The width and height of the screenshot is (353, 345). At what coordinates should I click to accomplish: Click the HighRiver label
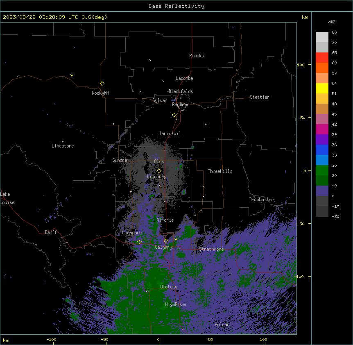click(176, 304)
